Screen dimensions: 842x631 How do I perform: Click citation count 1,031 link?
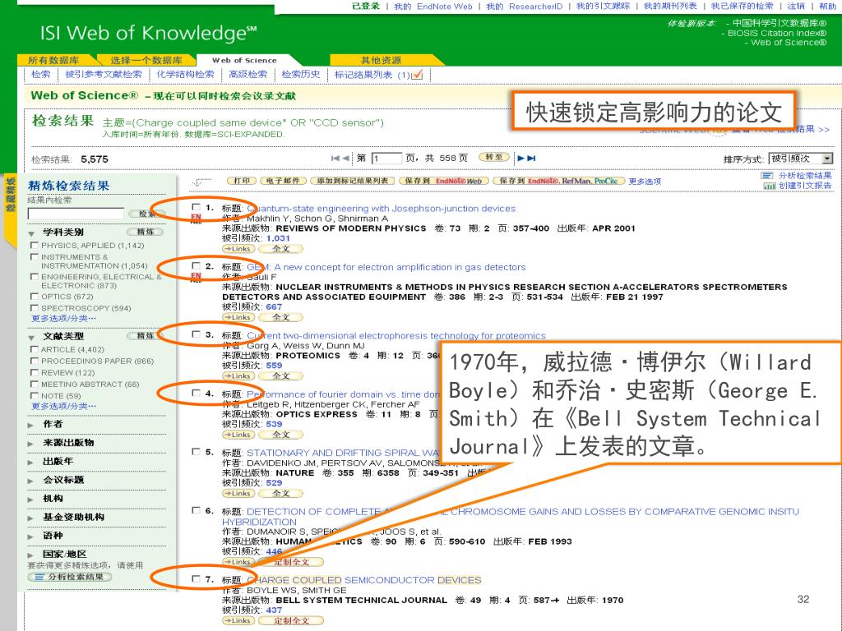click(x=278, y=238)
